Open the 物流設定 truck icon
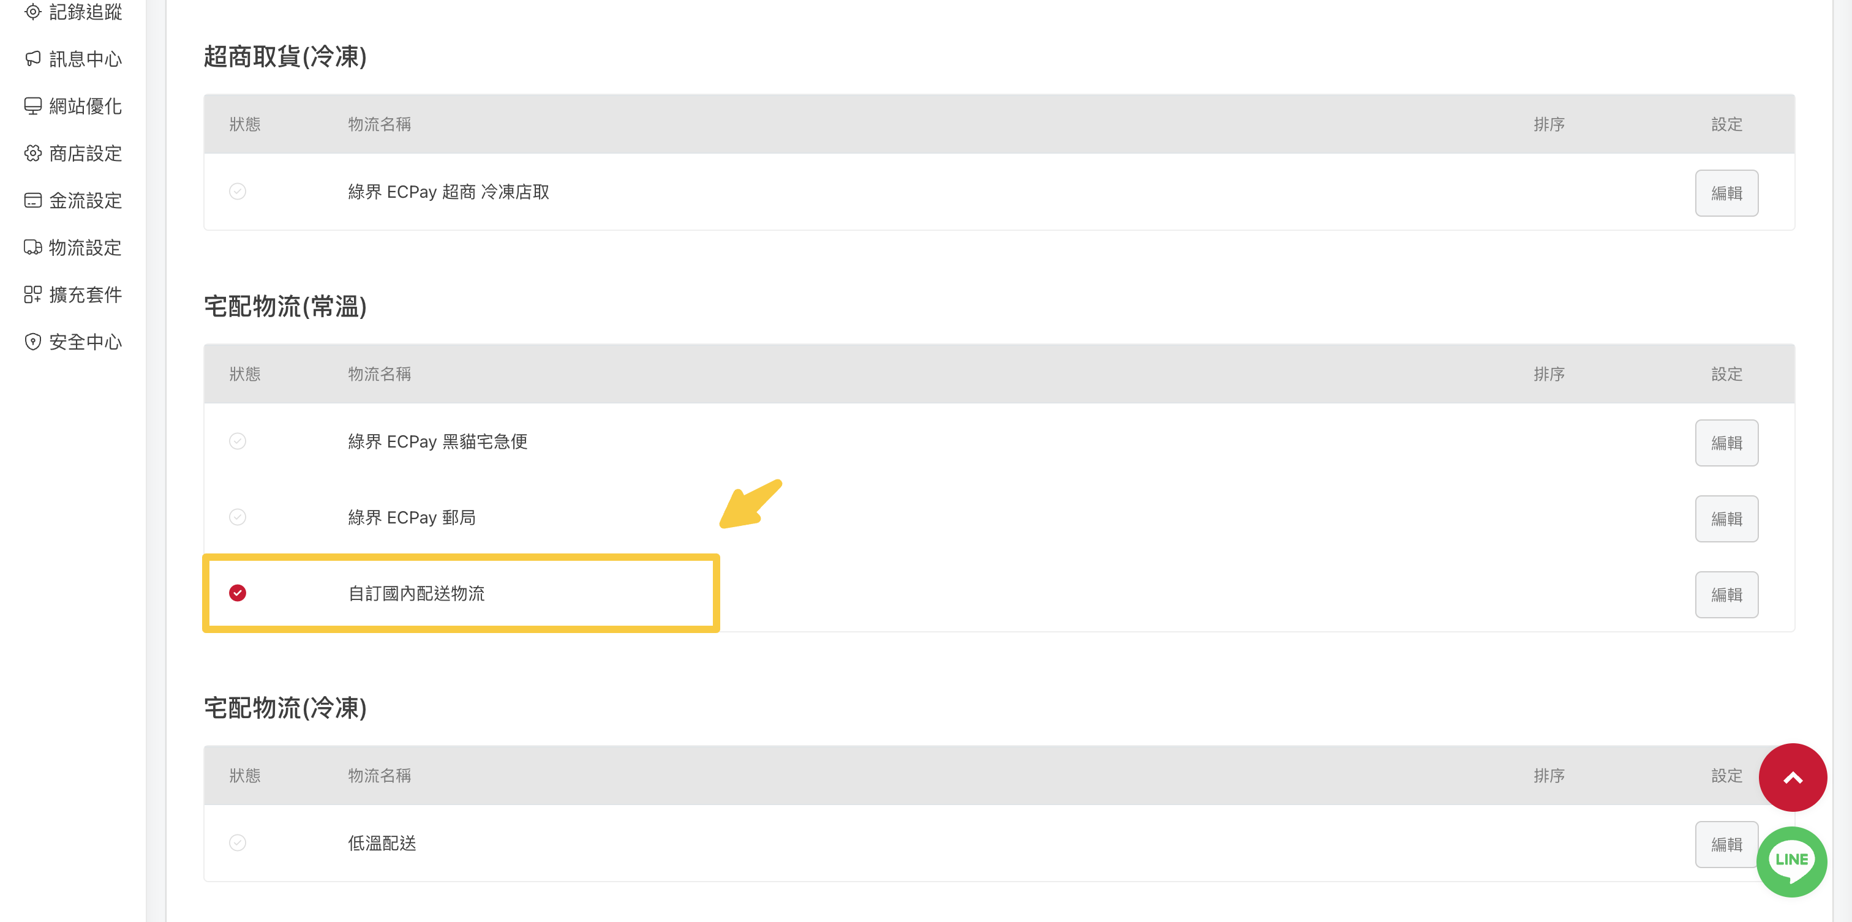Screen dimensions: 1852x922 click(x=32, y=247)
